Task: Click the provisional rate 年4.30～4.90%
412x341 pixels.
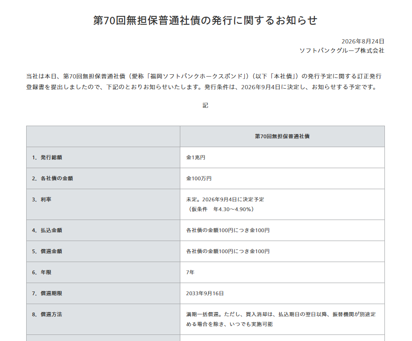Action: pyautogui.click(x=232, y=209)
